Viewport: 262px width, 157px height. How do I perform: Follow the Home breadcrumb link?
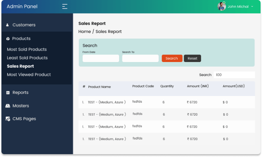pos(84,32)
